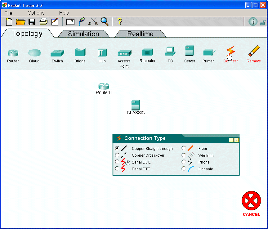Switch to the Realtime tab

click(x=140, y=34)
